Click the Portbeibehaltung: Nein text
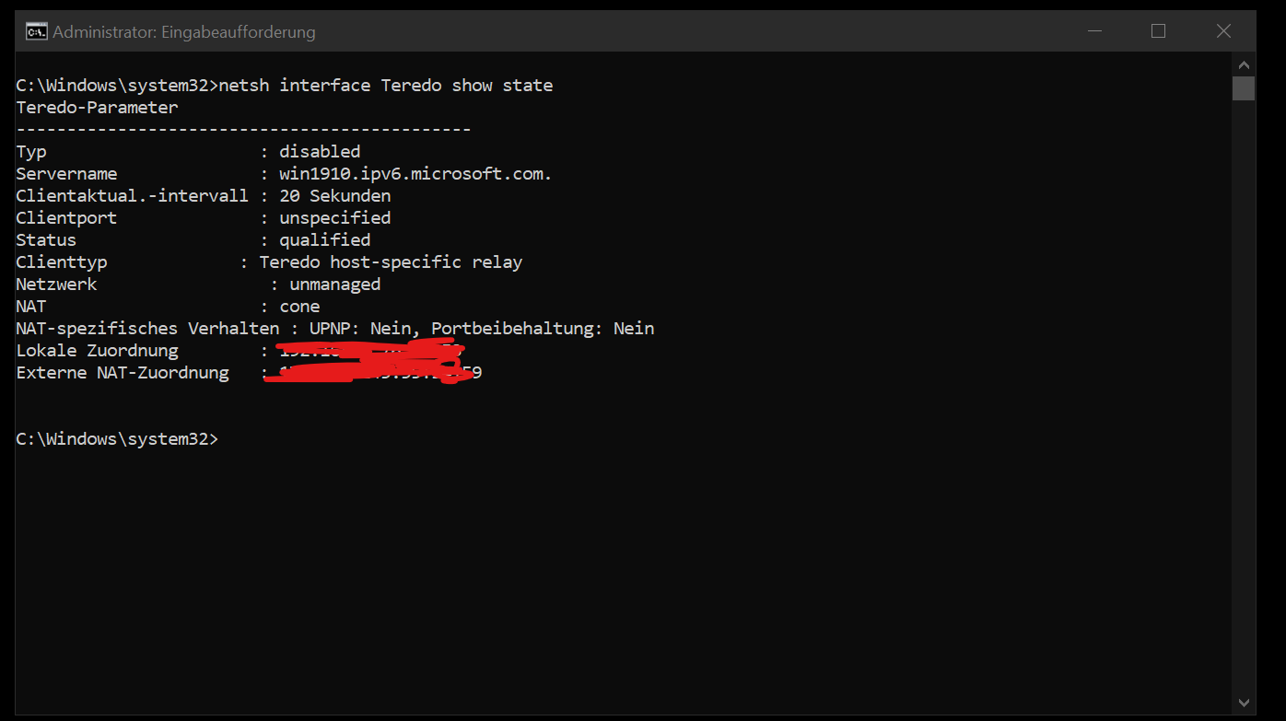1286x721 pixels. [543, 329]
